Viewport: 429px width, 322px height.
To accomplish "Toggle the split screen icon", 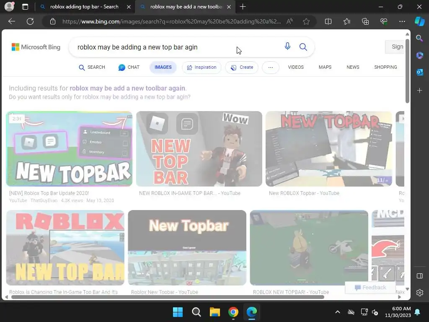I will pyautogui.click(x=328, y=21).
